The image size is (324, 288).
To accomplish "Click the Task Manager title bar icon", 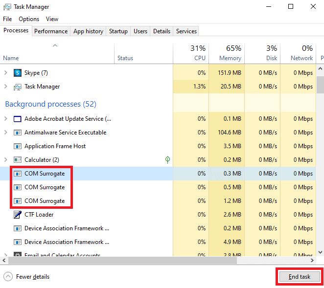I will coord(7,7).
